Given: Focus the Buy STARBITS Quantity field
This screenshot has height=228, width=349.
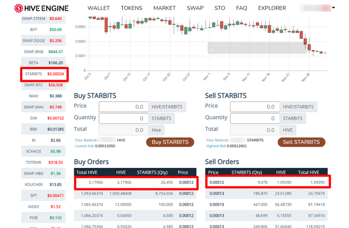Looking at the screenshot, I should (x=124, y=118).
